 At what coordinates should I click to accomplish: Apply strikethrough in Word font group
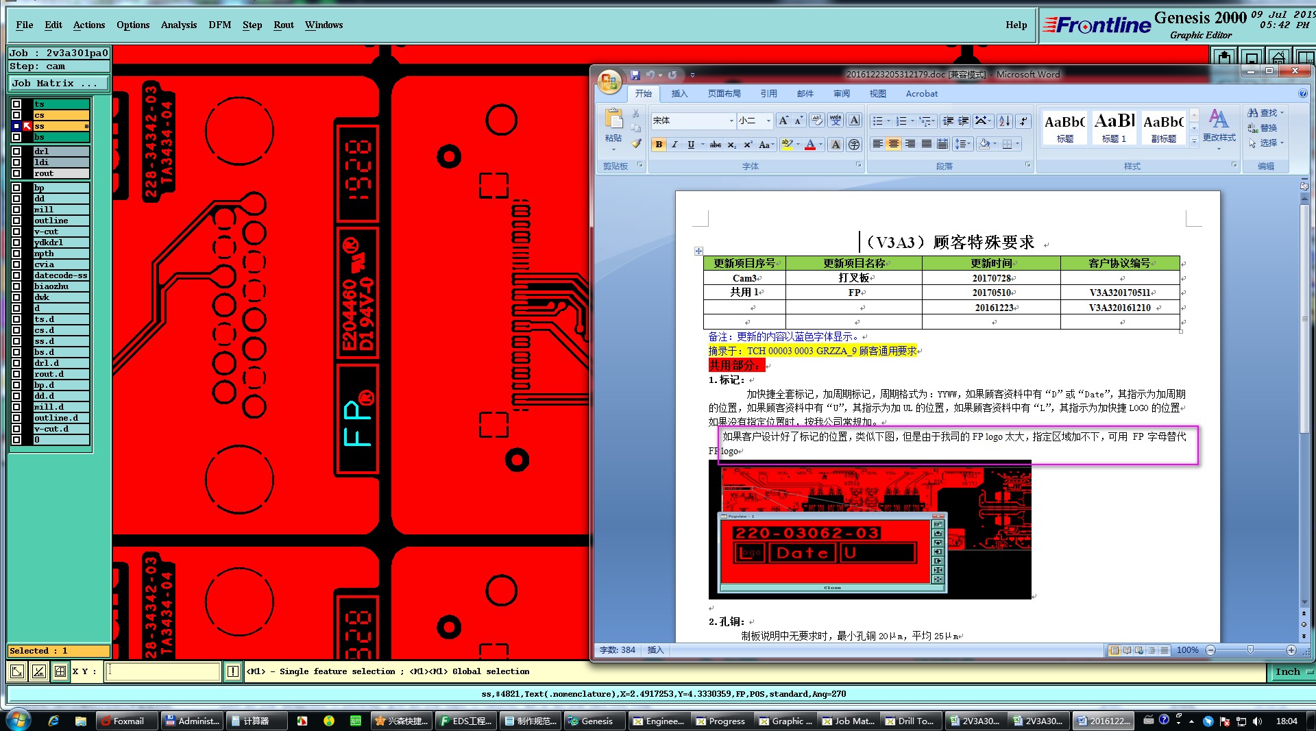click(x=715, y=145)
